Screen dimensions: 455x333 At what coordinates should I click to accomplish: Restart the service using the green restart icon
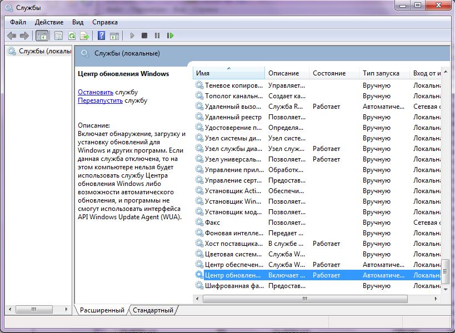170,36
